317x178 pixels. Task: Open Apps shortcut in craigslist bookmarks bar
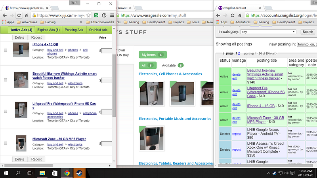[x=222, y=22]
